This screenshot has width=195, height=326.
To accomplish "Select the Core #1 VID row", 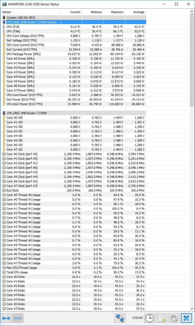I will click(x=73, y=122).
